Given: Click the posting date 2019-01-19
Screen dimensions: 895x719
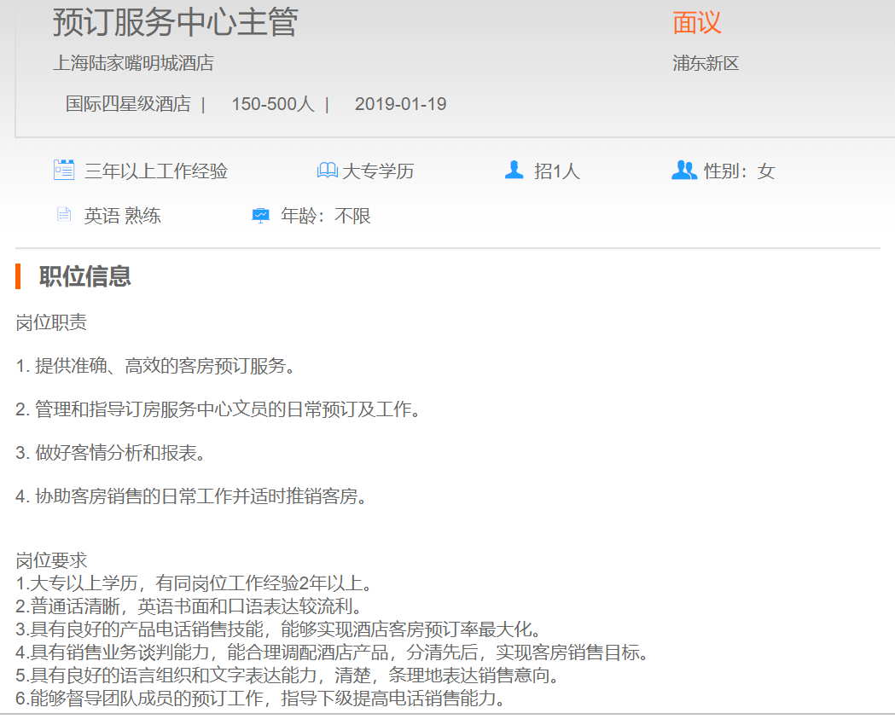Looking at the screenshot, I should (x=400, y=104).
